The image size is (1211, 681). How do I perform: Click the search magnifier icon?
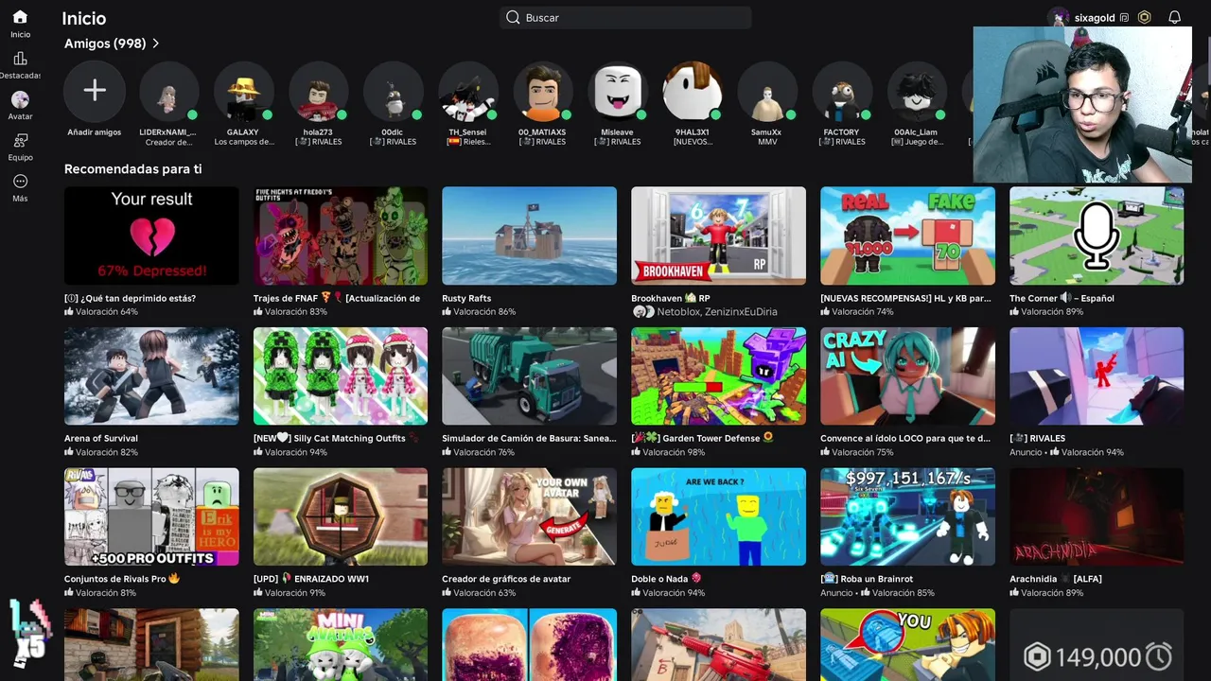coord(513,17)
